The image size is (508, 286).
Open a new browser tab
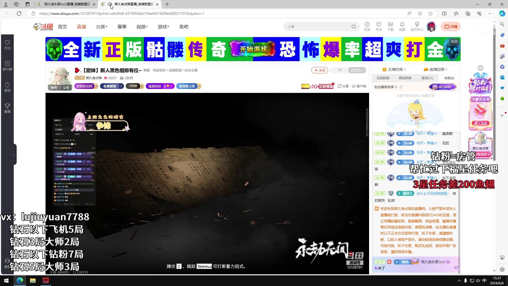pos(167,4)
